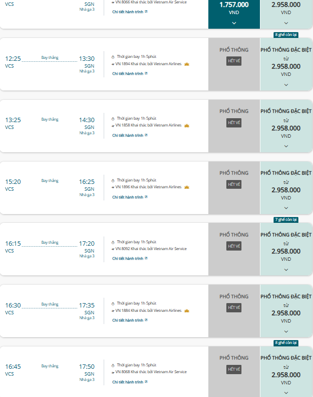Click external link icon on 16:15 flight details
Image resolution: width=313 pixels, height=397 pixels.
(x=146, y=259)
